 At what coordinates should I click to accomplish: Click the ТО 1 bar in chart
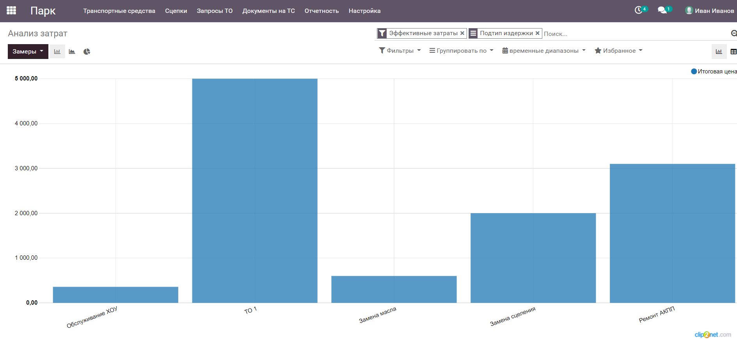pyautogui.click(x=254, y=191)
